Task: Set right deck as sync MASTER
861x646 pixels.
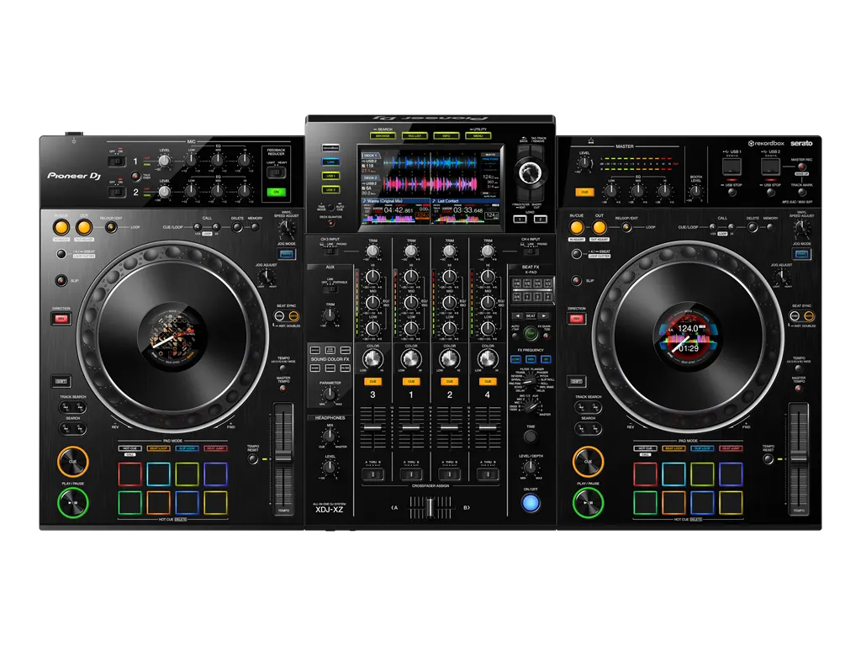Action: pos(809,316)
